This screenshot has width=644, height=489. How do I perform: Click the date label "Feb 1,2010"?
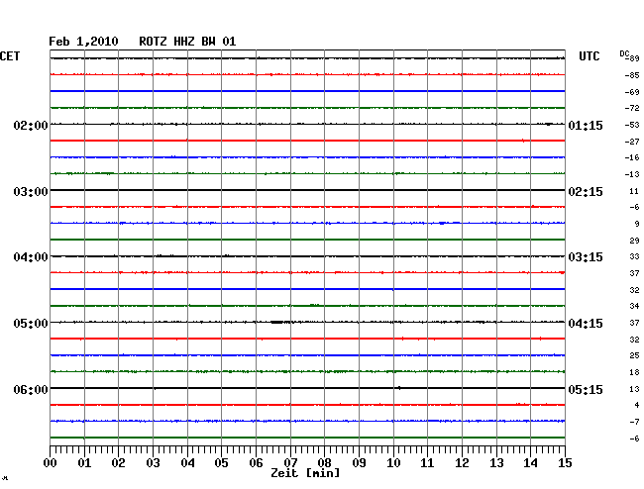tap(83, 42)
